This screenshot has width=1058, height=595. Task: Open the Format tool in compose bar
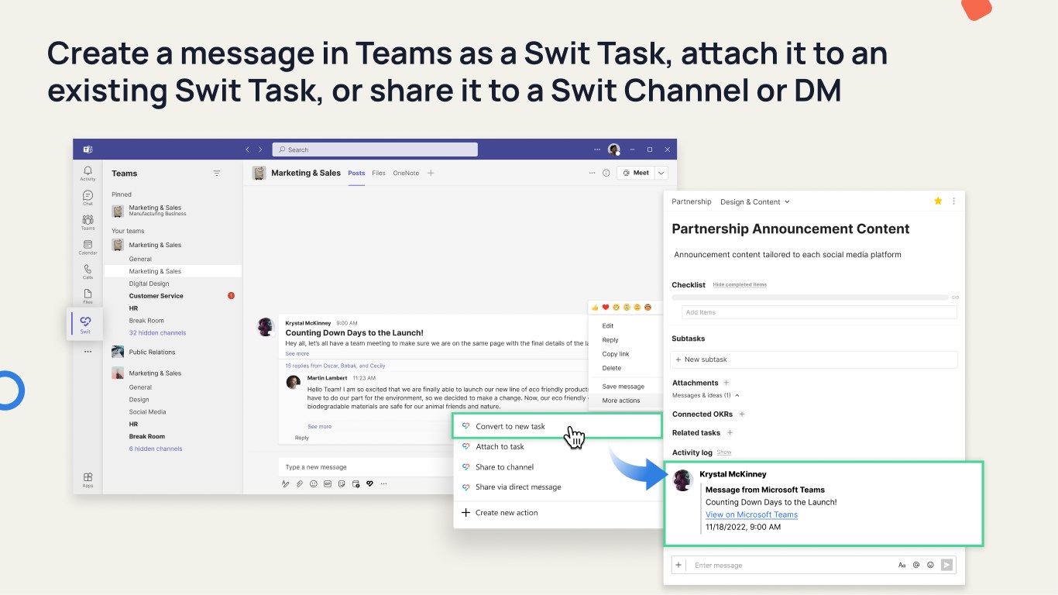click(286, 483)
